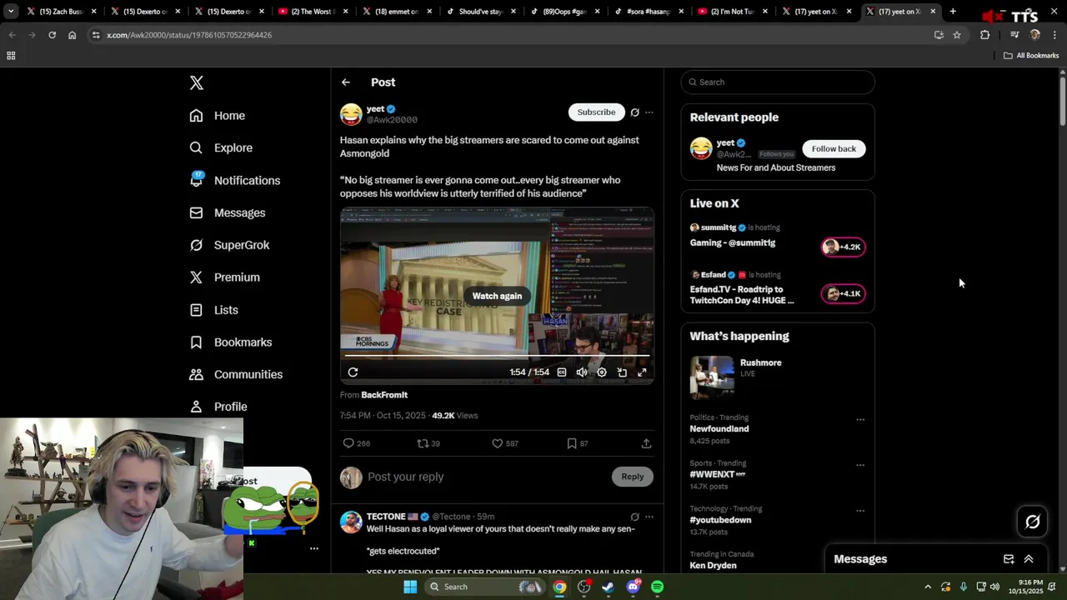
Task: Click the video progress bar
Action: [x=497, y=356]
